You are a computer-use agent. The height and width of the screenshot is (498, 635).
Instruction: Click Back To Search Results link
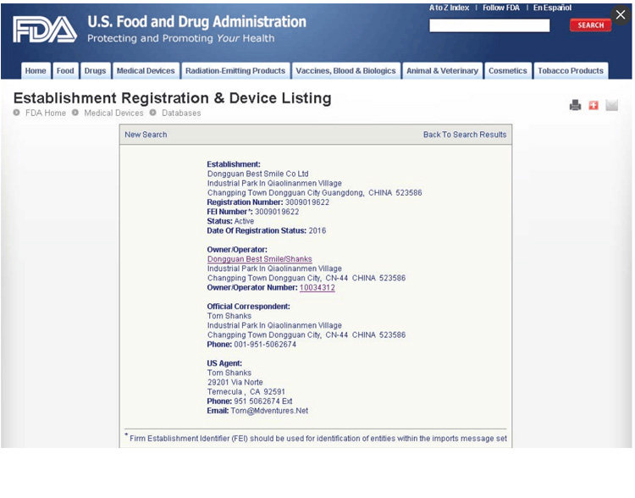pos(465,135)
